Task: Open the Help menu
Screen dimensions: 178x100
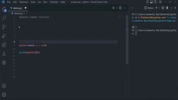Action: pos(63,2)
